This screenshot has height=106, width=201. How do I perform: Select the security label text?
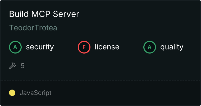[x=40, y=47]
